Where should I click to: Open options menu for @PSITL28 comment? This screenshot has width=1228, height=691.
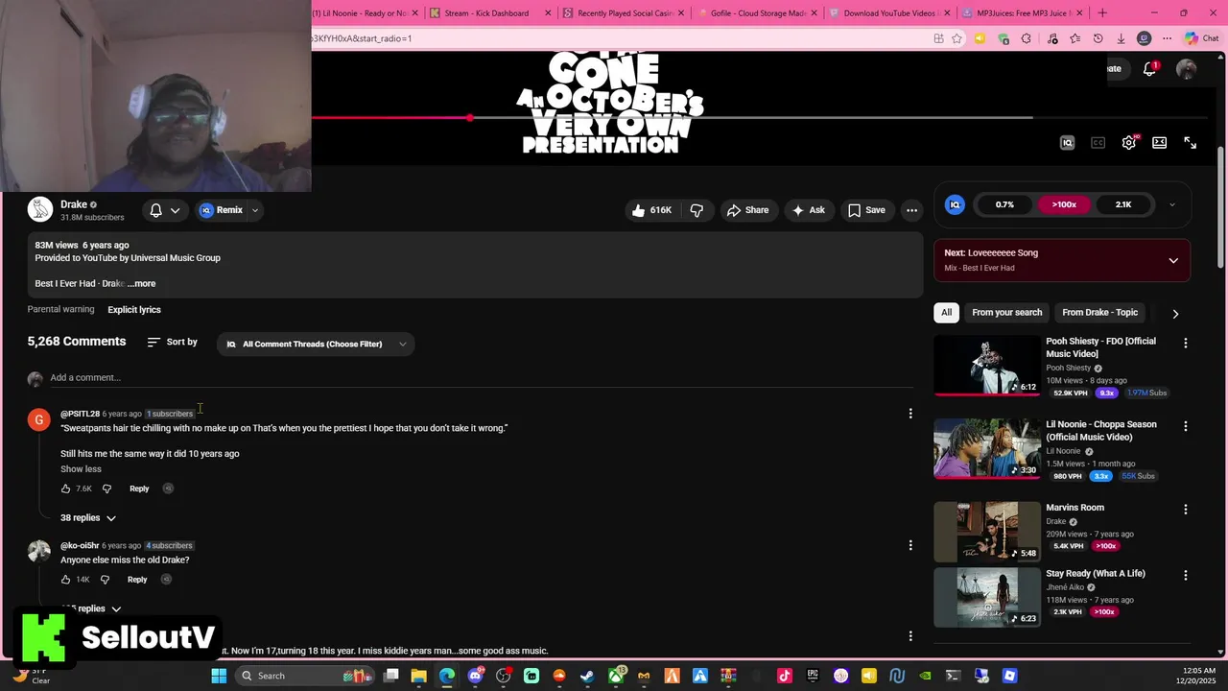[x=910, y=414]
